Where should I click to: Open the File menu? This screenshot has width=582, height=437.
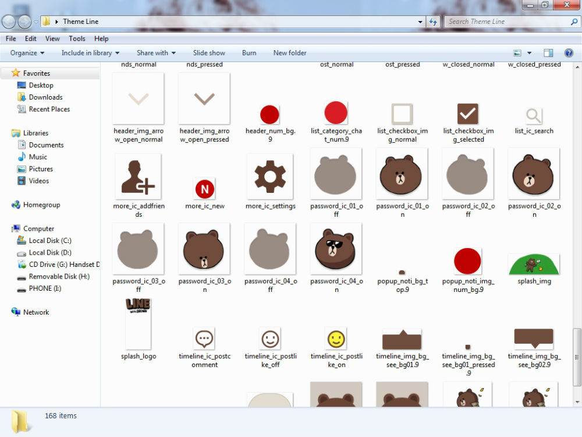coord(10,38)
